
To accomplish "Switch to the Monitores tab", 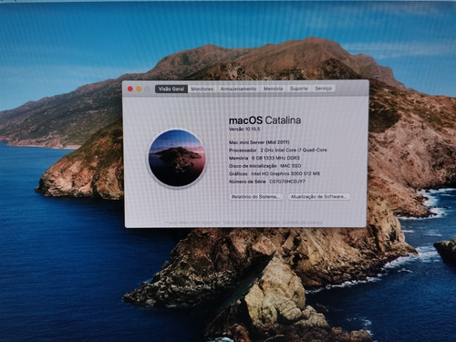I will tap(202, 88).
